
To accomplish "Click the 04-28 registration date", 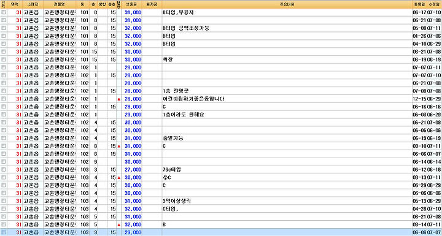I will pyautogui.click(x=419, y=209).
